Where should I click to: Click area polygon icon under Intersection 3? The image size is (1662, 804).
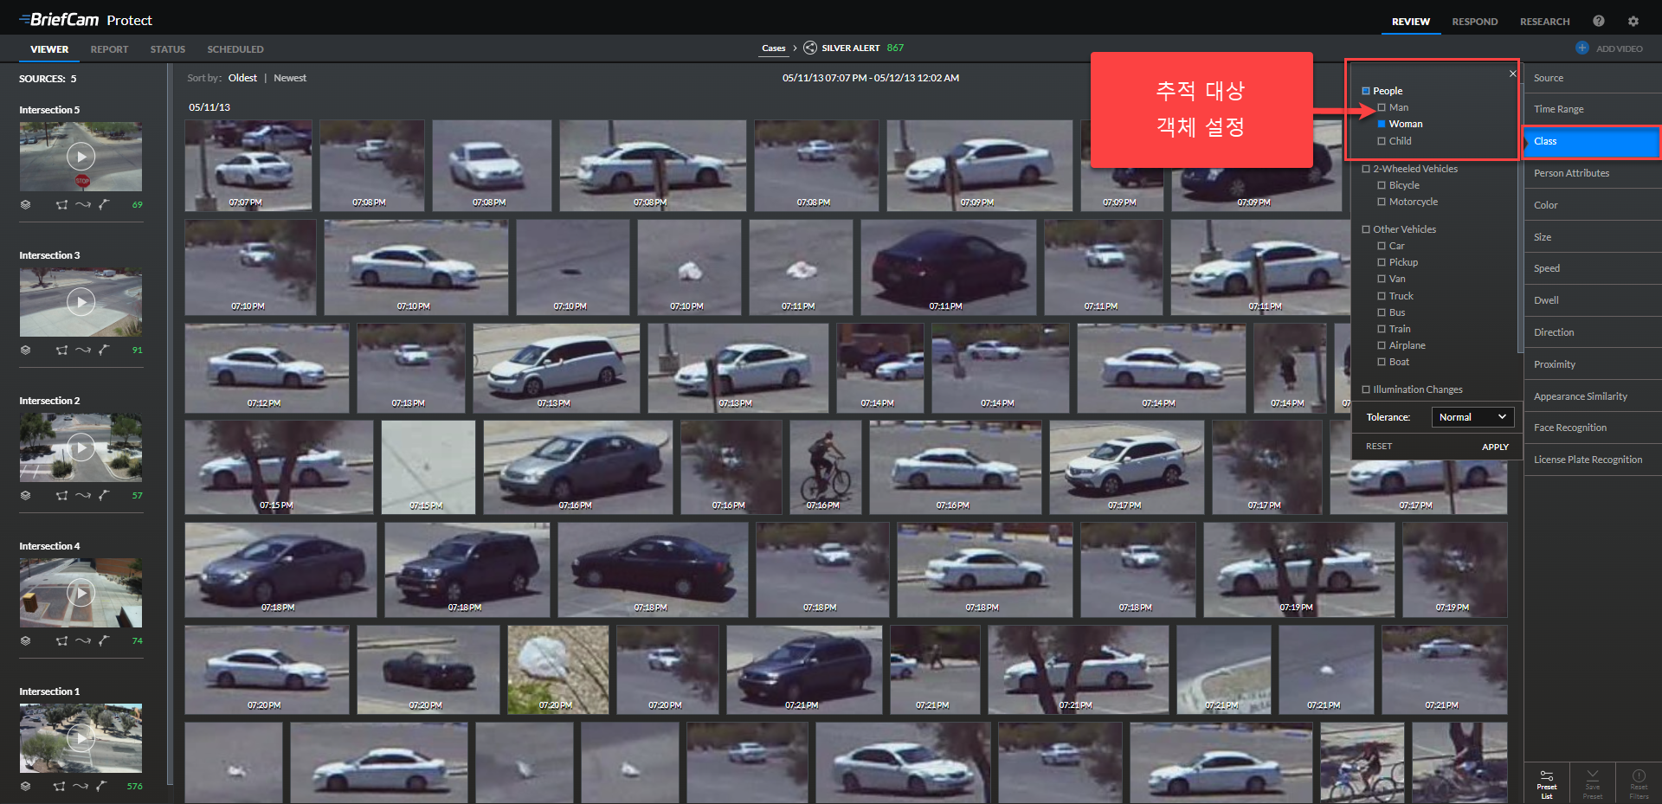pos(61,351)
